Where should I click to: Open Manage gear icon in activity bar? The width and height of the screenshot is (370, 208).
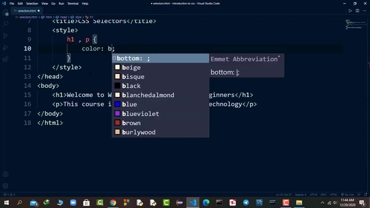(6, 186)
